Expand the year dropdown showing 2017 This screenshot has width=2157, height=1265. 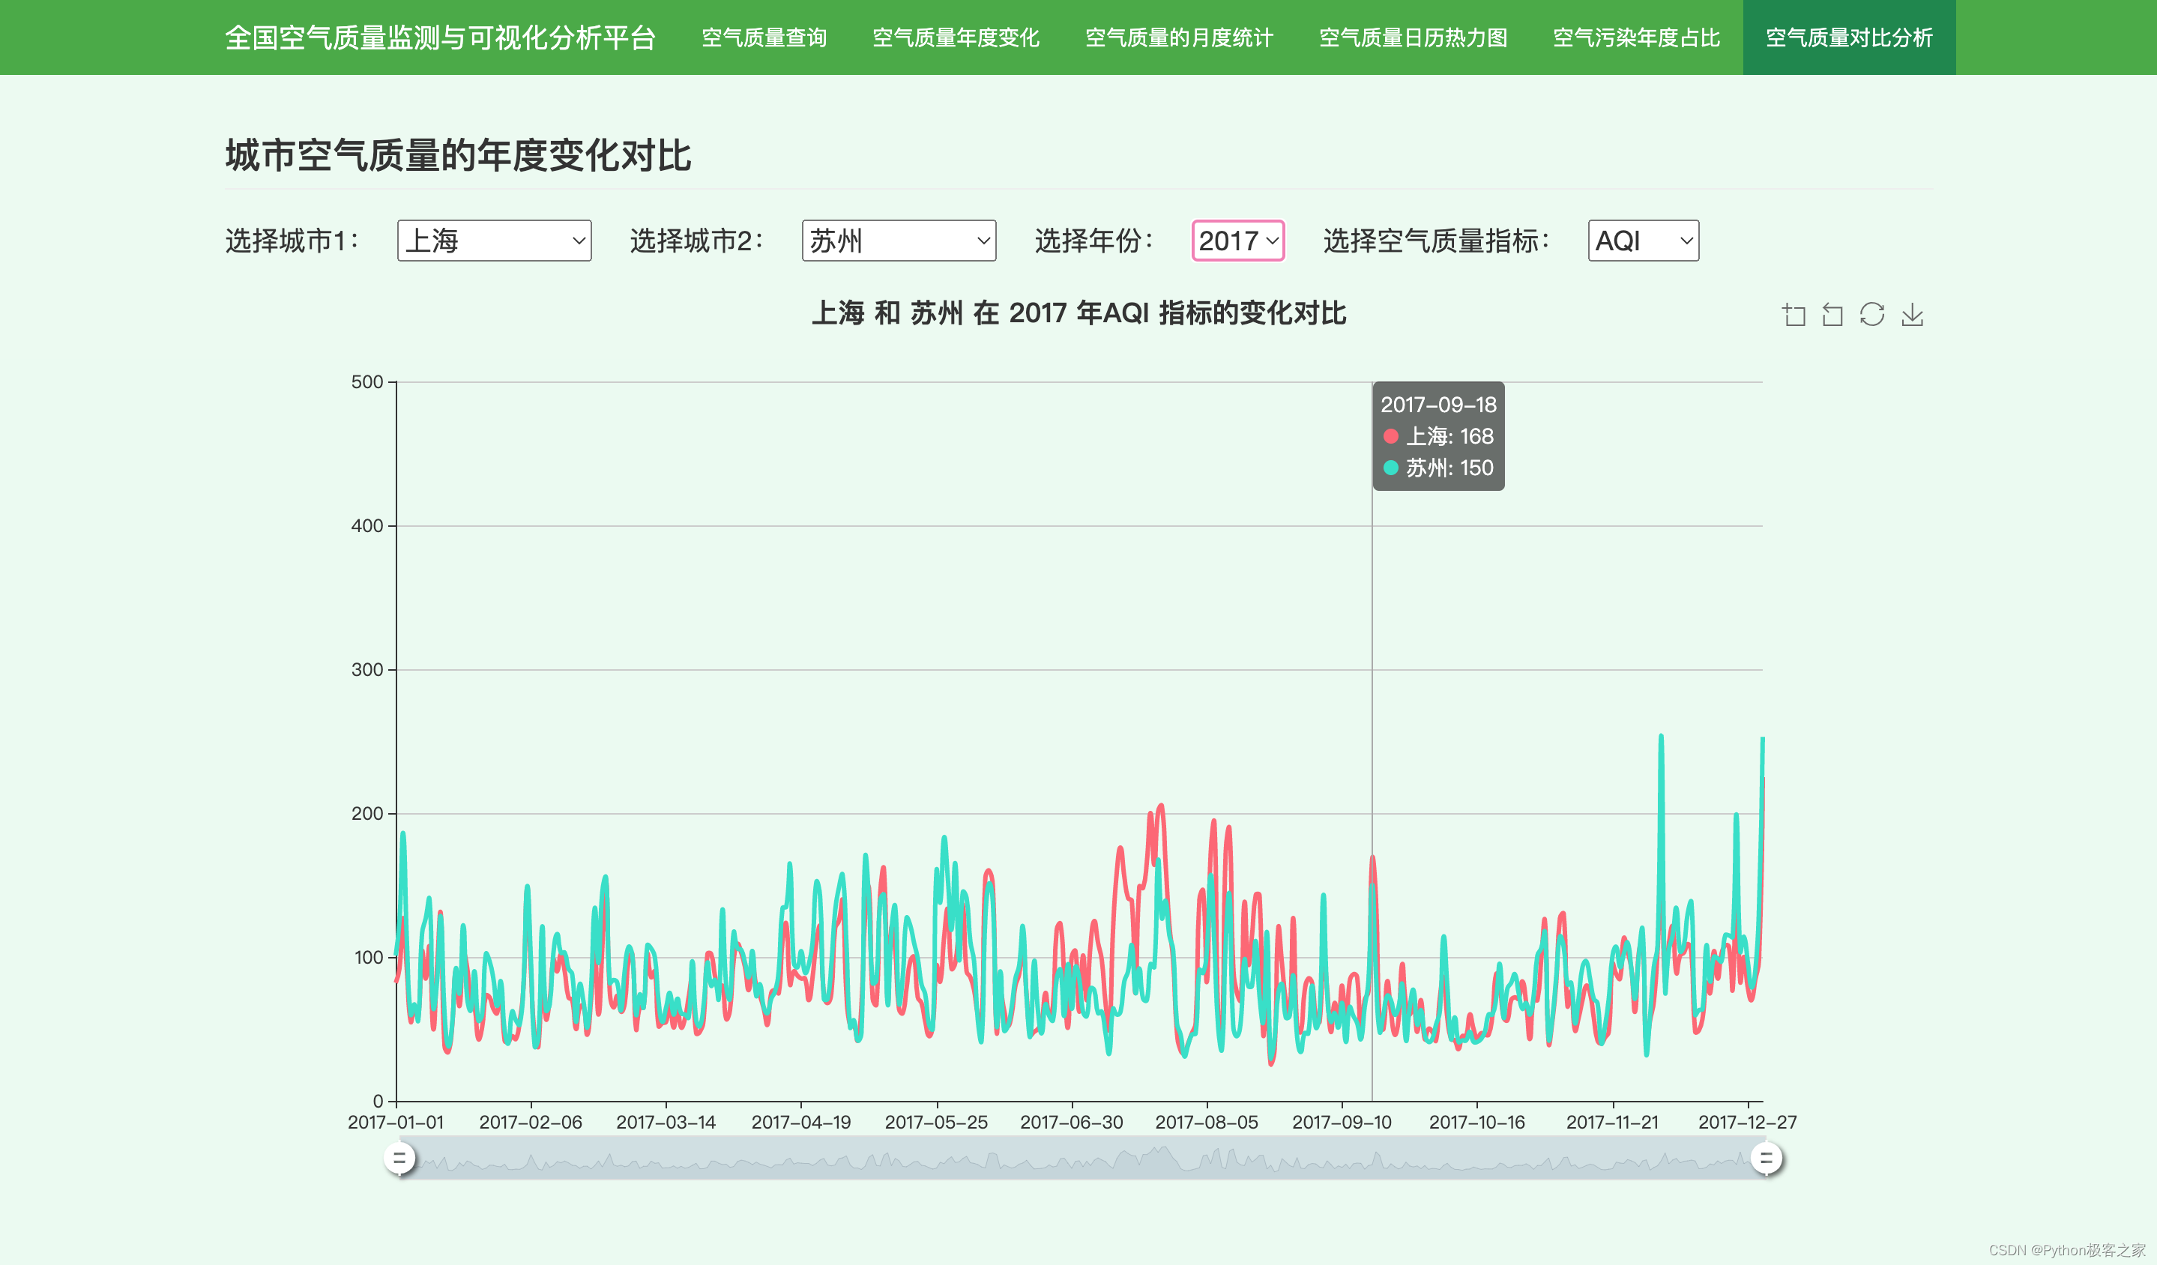pyautogui.click(x=1237, y=241)
